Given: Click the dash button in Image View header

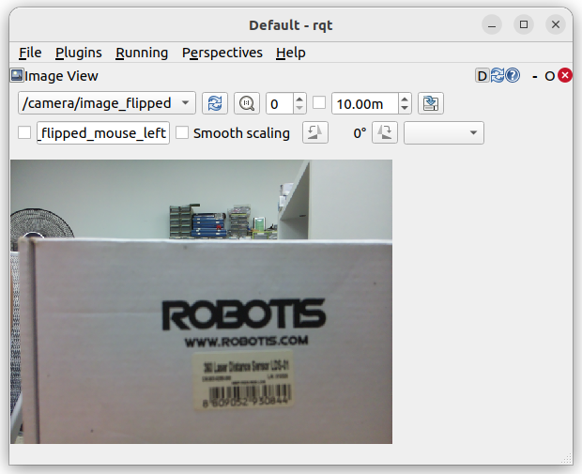Looking at the screenshot, I should 534,76.
